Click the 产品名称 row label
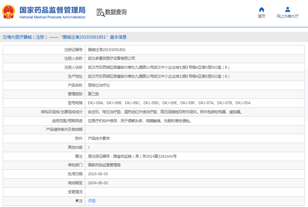Screen dimensions: 308x207 (75, 85)
